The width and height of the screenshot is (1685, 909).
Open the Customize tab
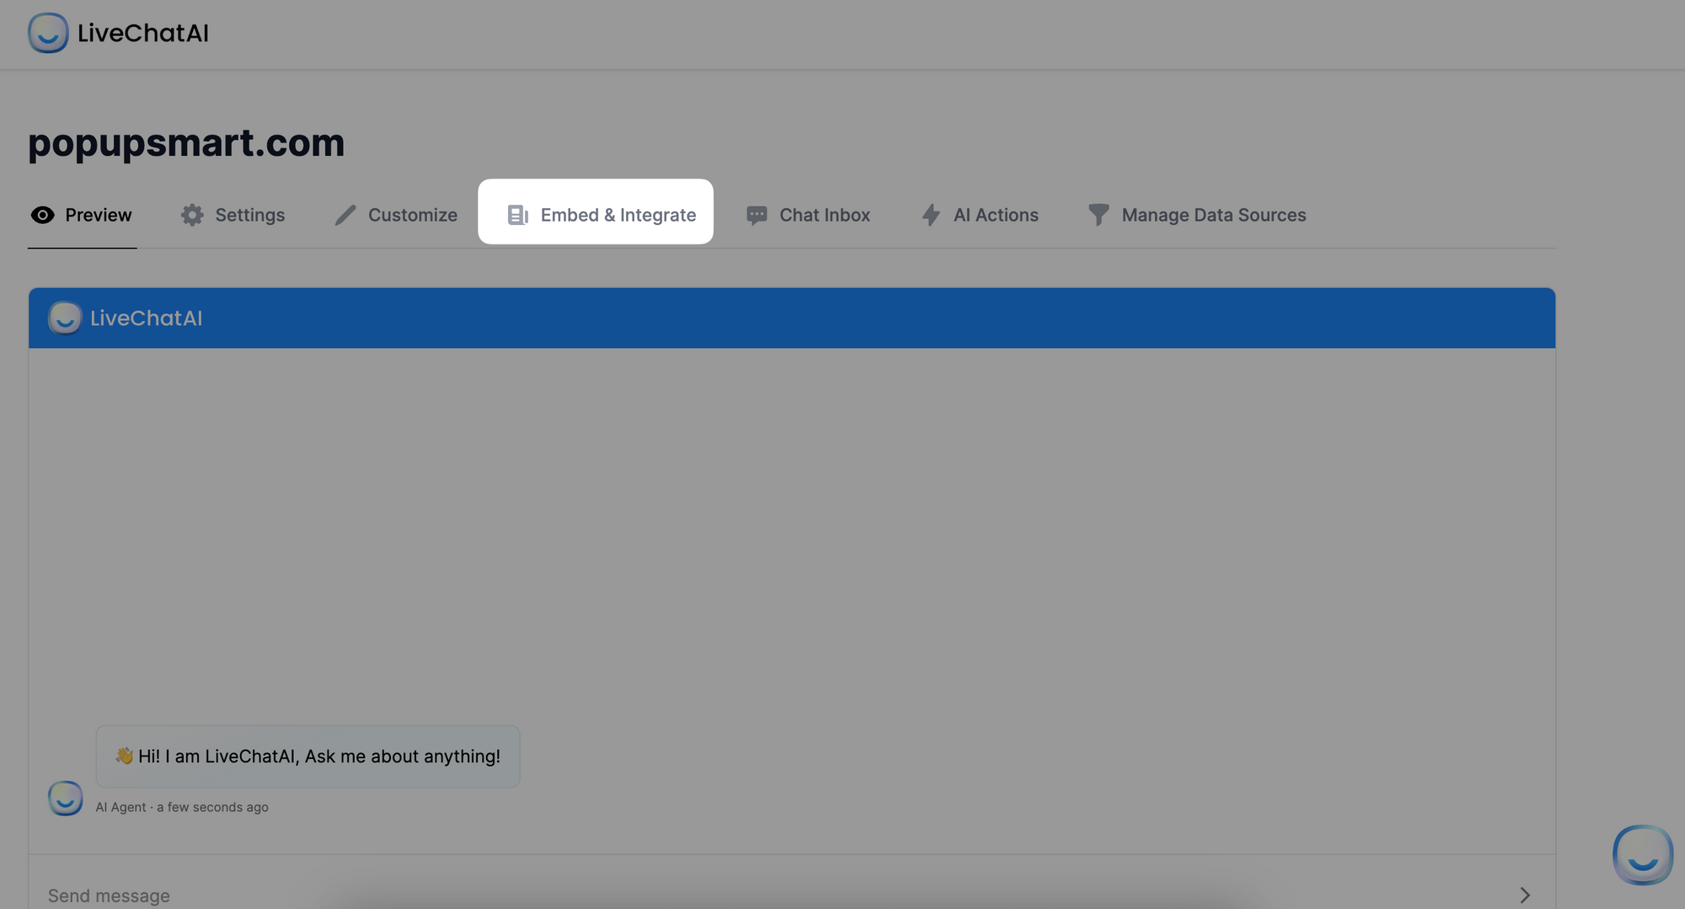(x=396, y=215)
